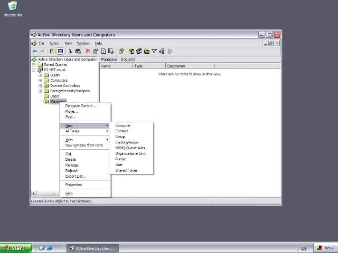Image resolution: width=338 pixels, height=253 pixels.
Task: Click the title bar application icon
Action: 34,34
